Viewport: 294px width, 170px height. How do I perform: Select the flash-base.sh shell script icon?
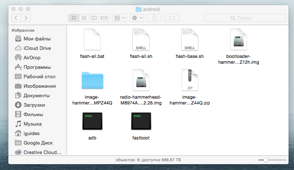[190, 39]
